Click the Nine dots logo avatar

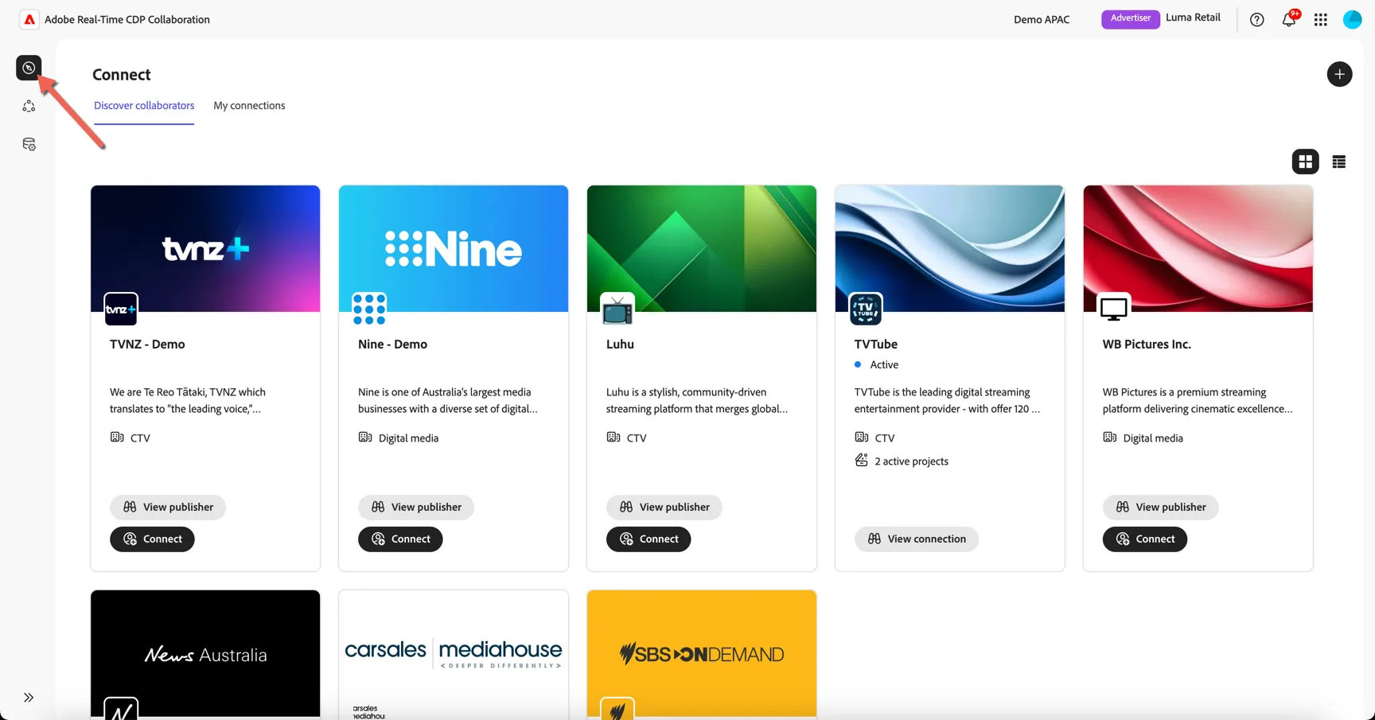369,309
